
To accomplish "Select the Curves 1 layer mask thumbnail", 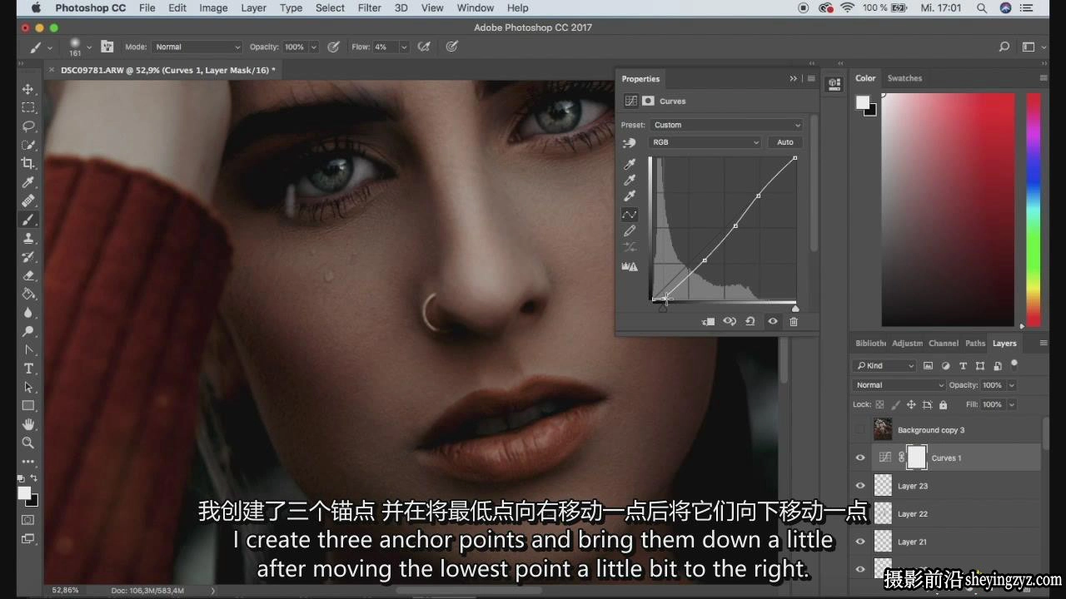I will point(917,458).
